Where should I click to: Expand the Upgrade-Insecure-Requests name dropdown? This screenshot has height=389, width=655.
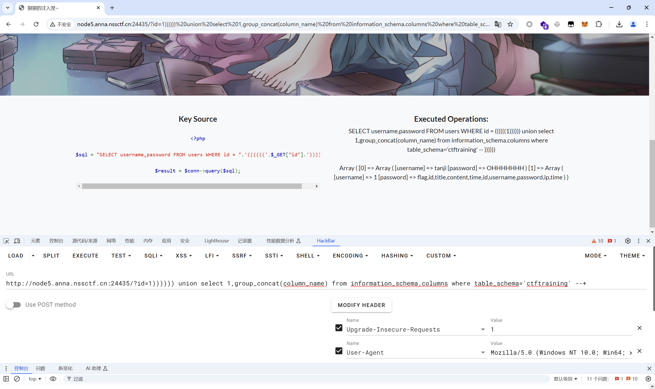pyautogui.click(x=483, y=330)
